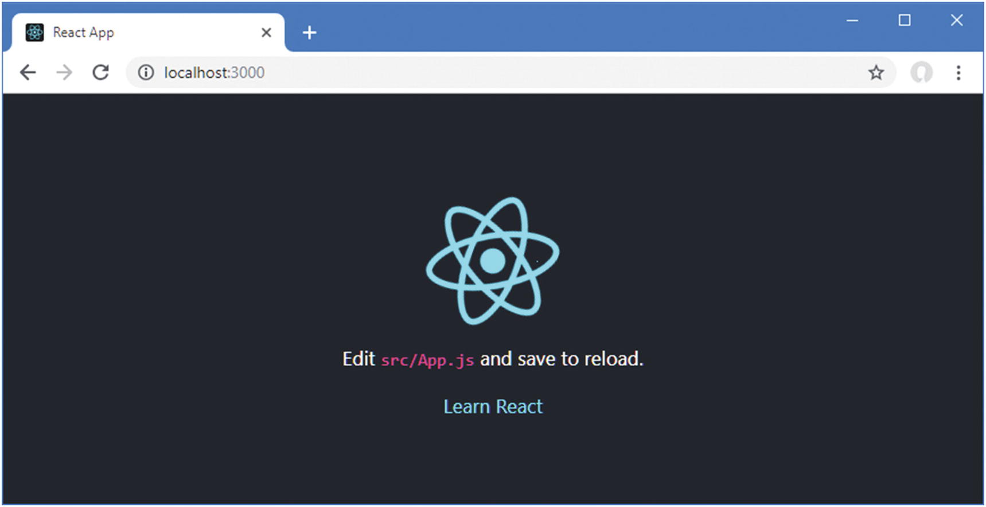Reload the localhost page
This screenshot has height=507, width=986.
pyautogui.click(x=101, y=73)
